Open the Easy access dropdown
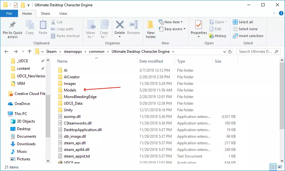 (x=172, y=29)
